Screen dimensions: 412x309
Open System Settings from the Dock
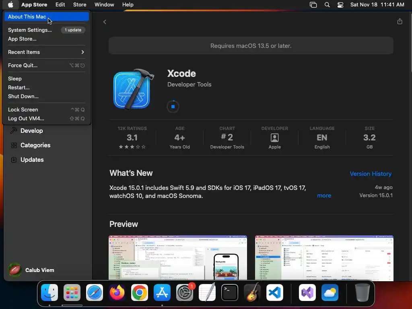184,293
